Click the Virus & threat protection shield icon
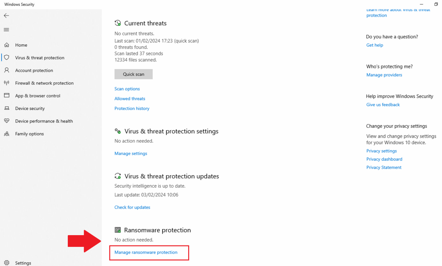The height and width of the screenshot is (266, 442). (7, 58)
